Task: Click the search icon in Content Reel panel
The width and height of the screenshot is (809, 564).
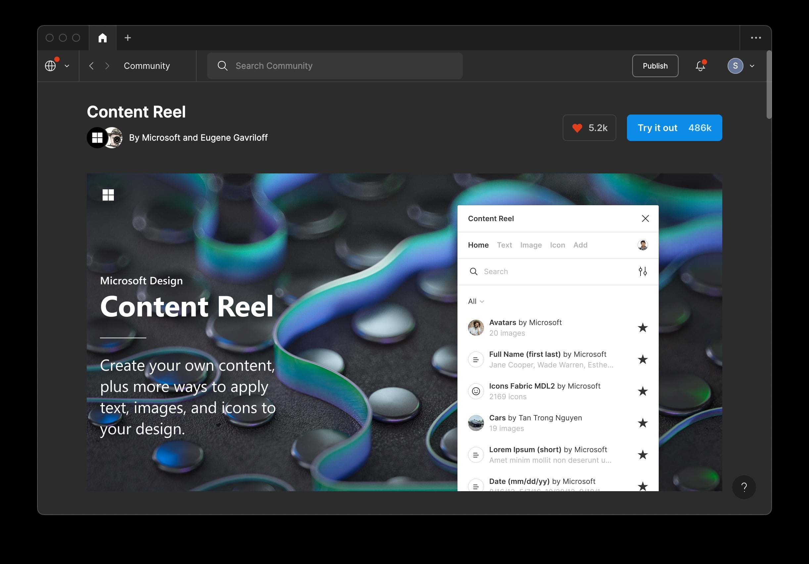Action: click(x=474, y=272)
